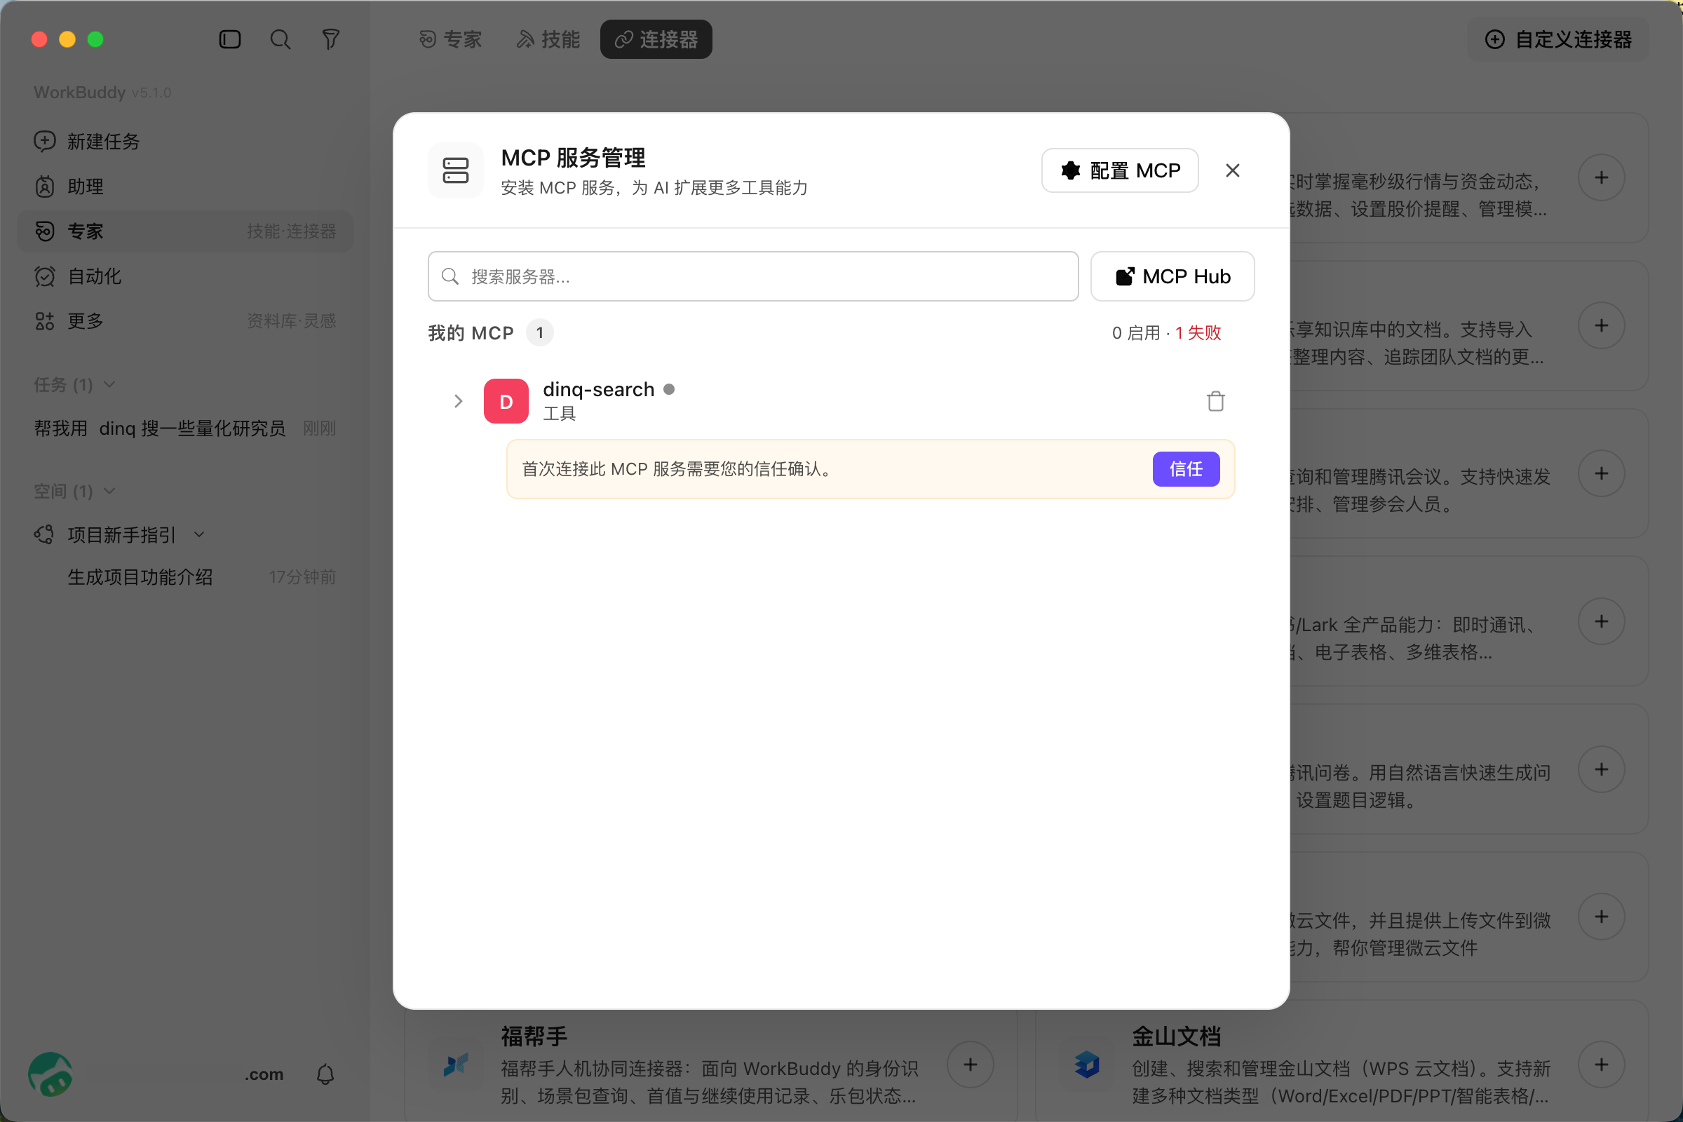Close the MCP 服务管理 dialog
The width and height of the screenshot is (1683, 1122).
(1232, 170)
